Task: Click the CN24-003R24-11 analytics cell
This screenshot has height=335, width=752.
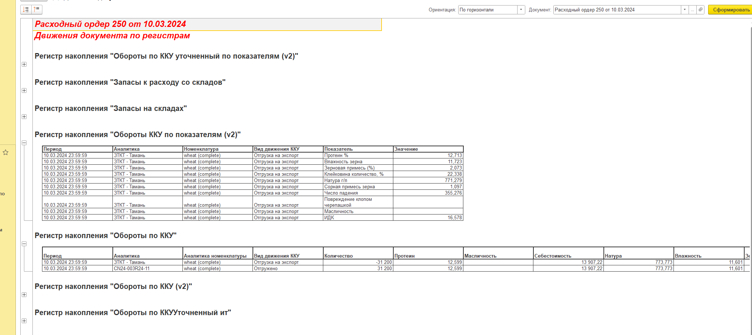Action: click(x=147, y=269)
